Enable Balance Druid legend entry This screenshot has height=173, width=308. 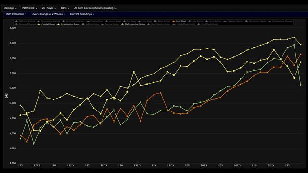pos(162,21)
